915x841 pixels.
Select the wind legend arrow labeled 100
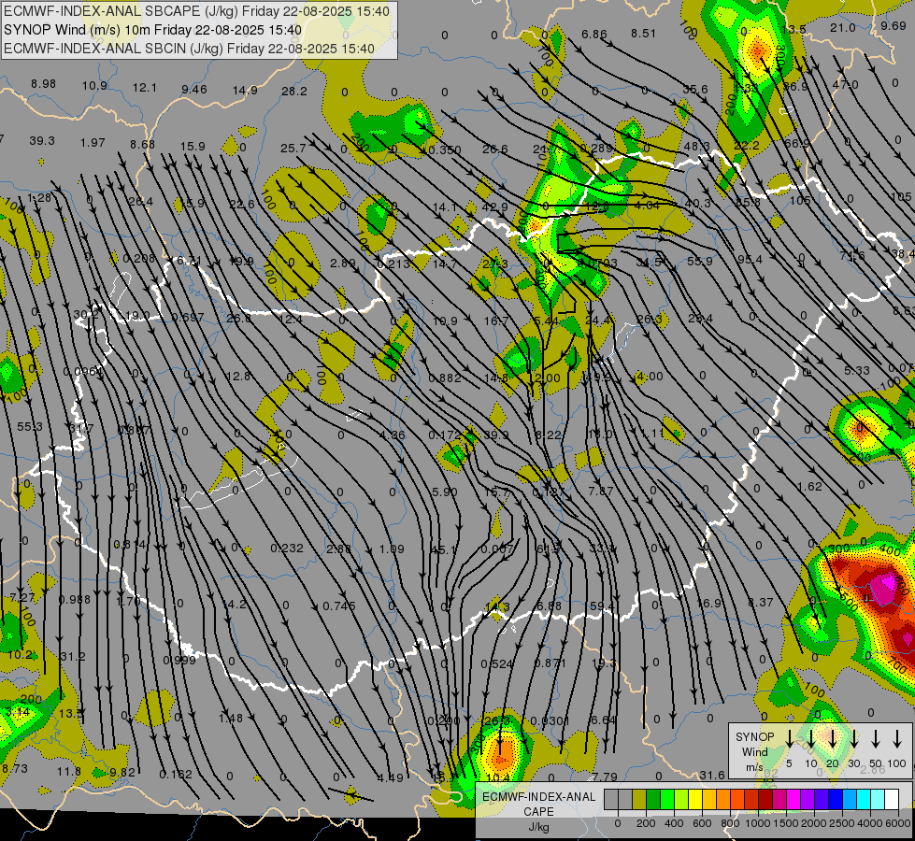[x=897, y=739]
